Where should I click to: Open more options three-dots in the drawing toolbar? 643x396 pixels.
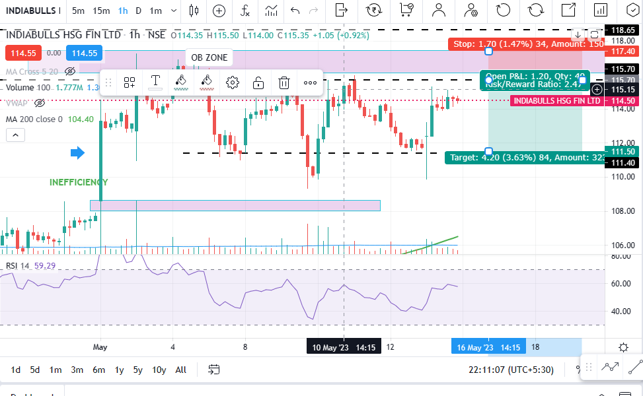pyautogui.click(x=310, y=82)
